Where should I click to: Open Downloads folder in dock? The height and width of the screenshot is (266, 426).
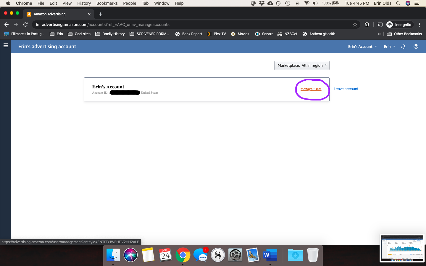[295, 255]
